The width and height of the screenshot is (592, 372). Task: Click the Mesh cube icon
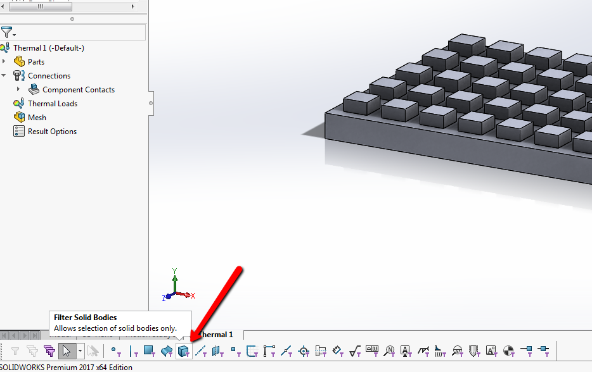pyautogui.click(x=19, y=117)
